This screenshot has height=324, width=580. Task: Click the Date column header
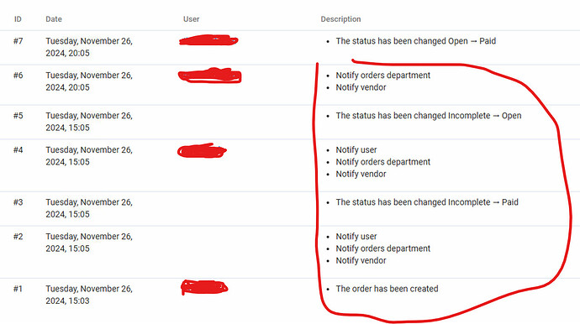(x=54, y=19)
